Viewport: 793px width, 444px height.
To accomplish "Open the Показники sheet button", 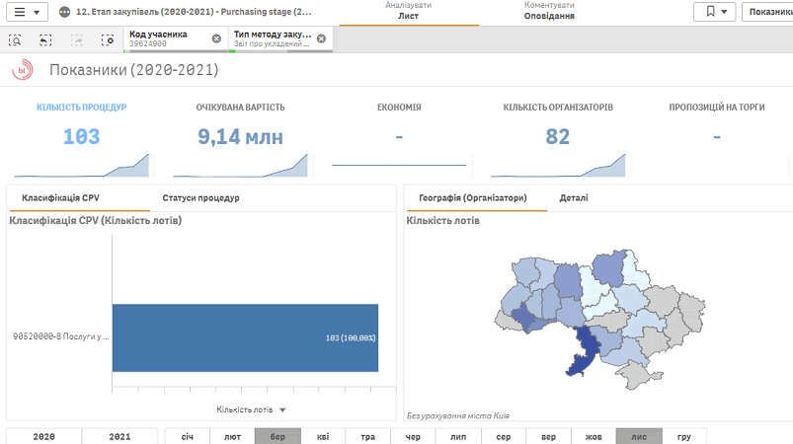I will click(x=767, y=12).
